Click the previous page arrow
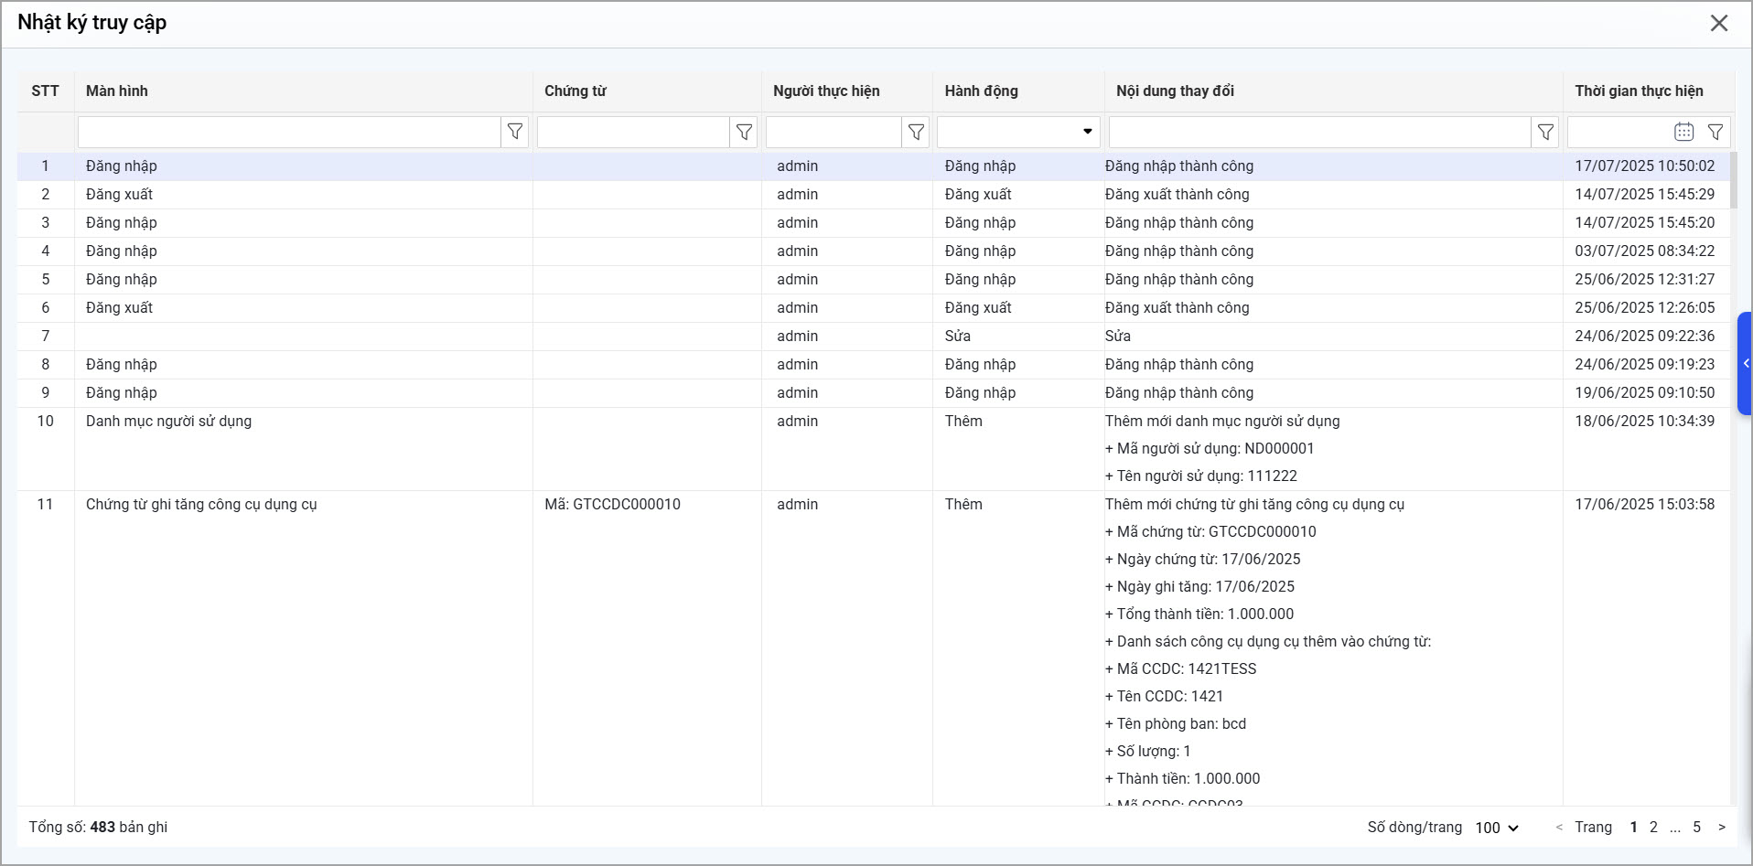 click(x=1559, y=827)
